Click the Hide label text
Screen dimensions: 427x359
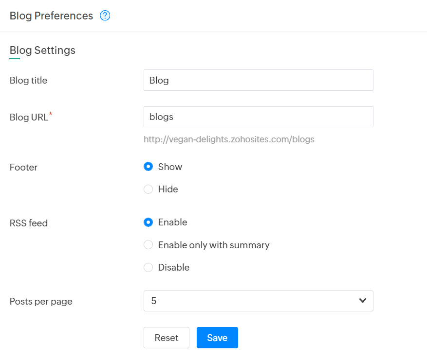tap(168, 189)
